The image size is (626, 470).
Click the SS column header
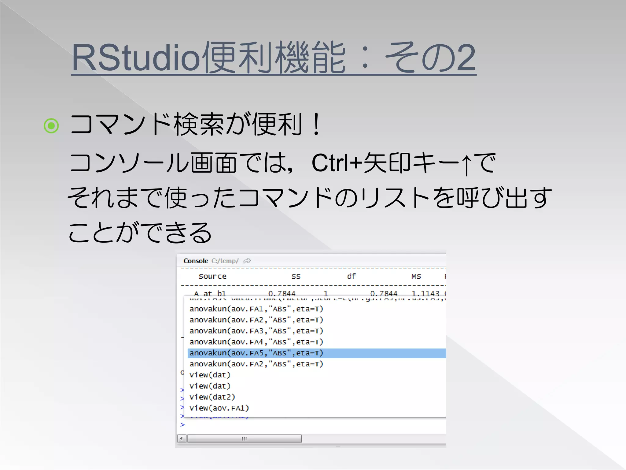point(296,276)
